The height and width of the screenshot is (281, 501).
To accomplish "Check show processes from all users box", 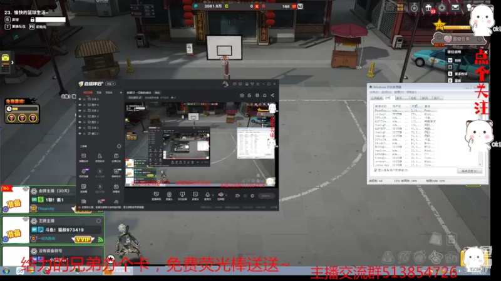I will [376, 170].
